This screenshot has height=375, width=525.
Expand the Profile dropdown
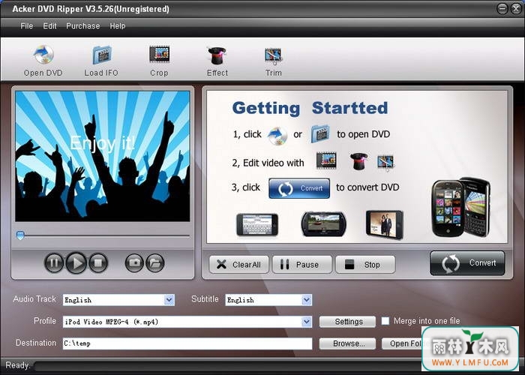pyautogui.click(x=307, y=322)
